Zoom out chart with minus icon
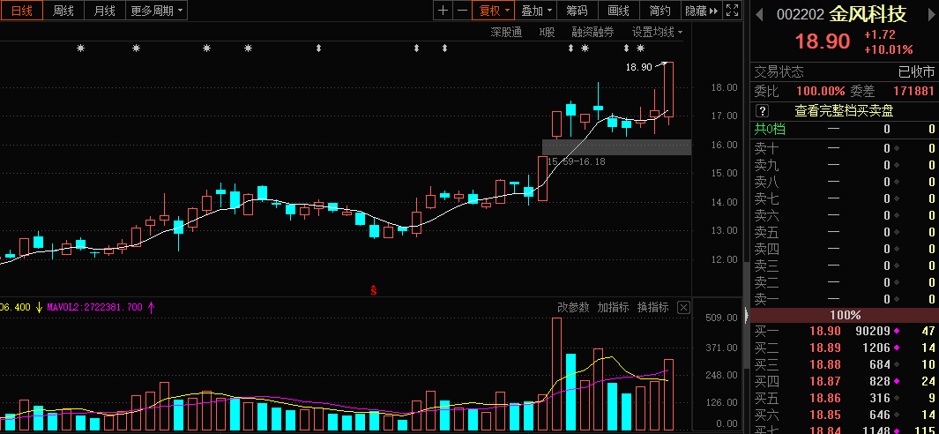The width and height of the screenshot is (939, 434). click(462, 11)
